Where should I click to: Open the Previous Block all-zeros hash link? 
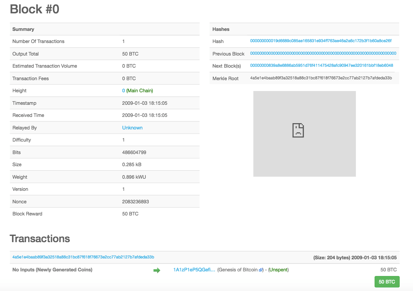click(323, 53)
